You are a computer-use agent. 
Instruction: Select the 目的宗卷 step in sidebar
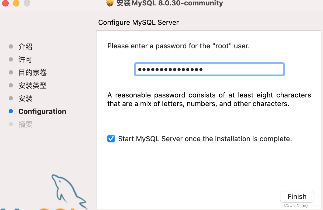[x=33, y=72]
